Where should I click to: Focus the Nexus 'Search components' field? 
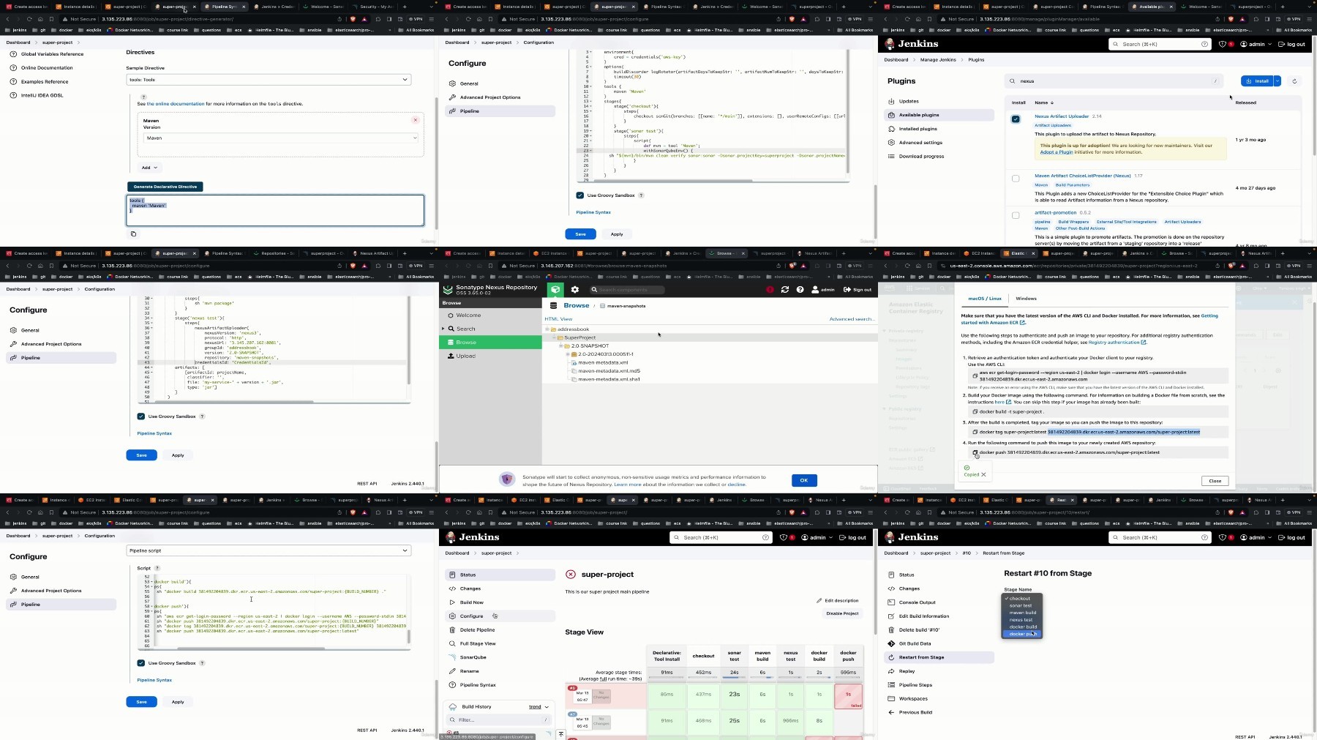click(x=627, y=290)
